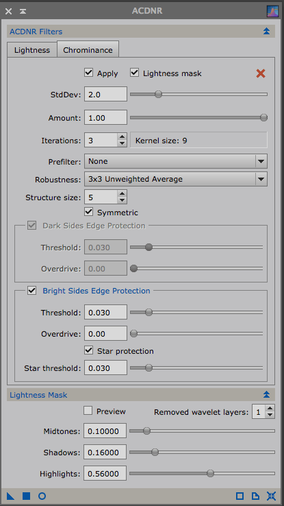Image resolution: width=284 pixels, height=506 pixels.
Task: Click the StdDev value field
Action: [105, 94]
